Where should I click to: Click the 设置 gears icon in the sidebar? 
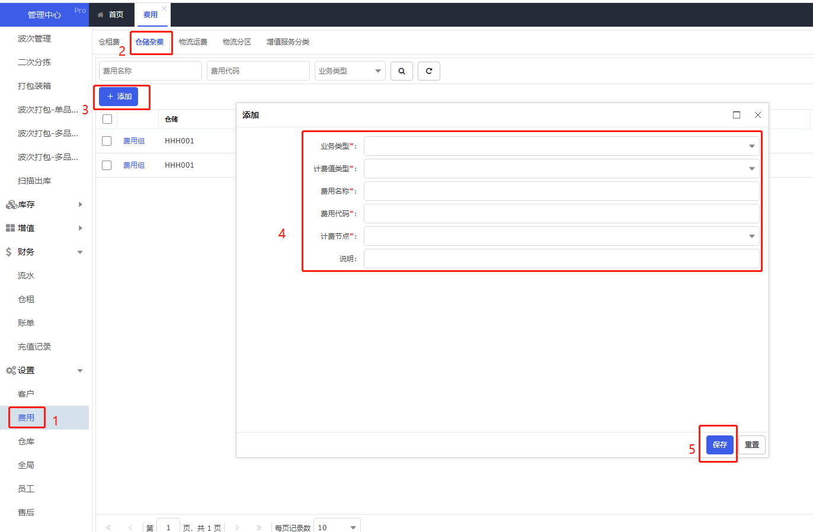(x=11, y=370)
